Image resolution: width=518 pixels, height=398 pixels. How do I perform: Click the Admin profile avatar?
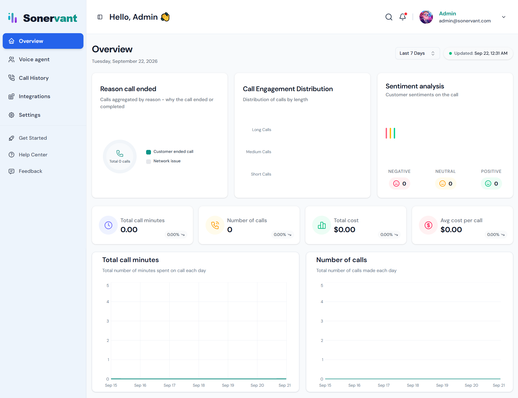click(426, 17)
